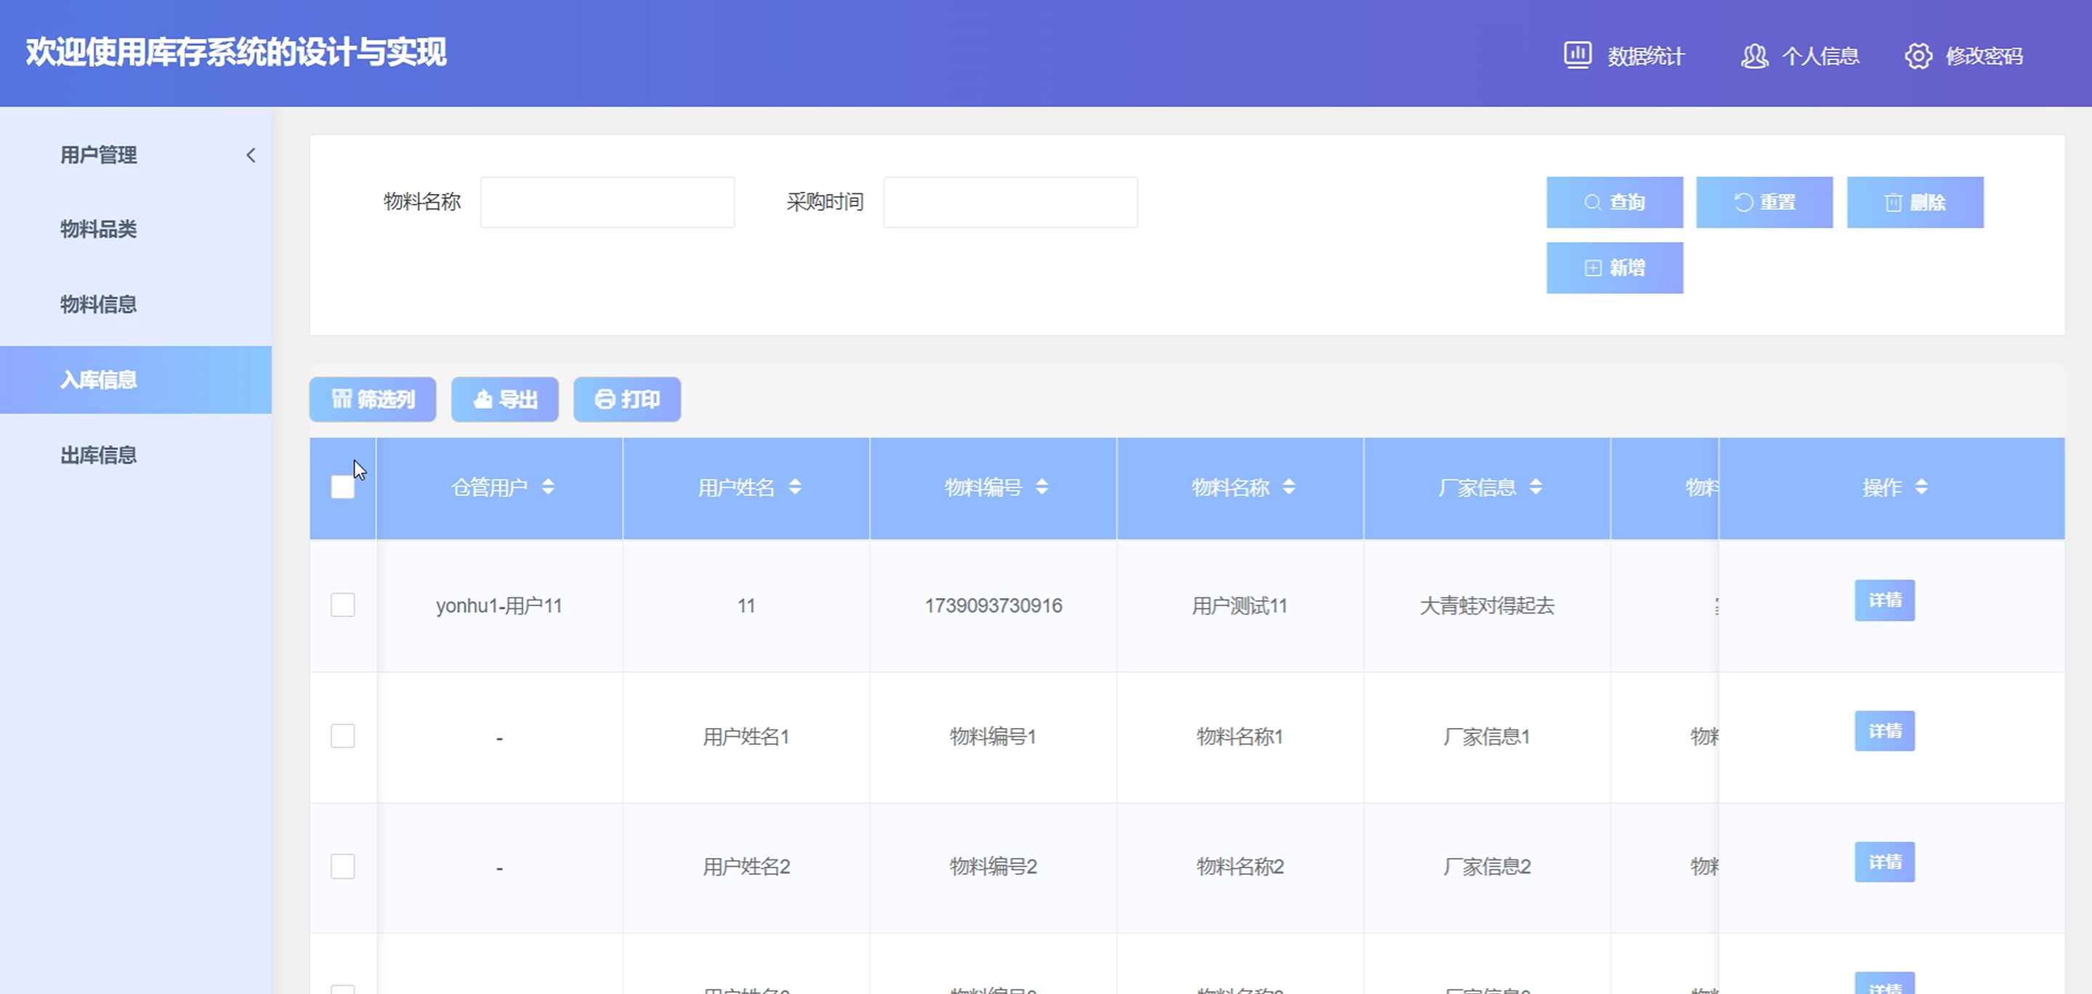Open the 出库信息 menu item
2092x994 pixels.
(x=98, y=455)
